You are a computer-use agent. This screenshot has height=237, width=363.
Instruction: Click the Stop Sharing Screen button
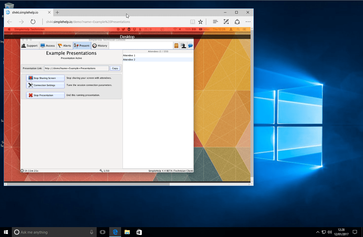coord(45,78)
